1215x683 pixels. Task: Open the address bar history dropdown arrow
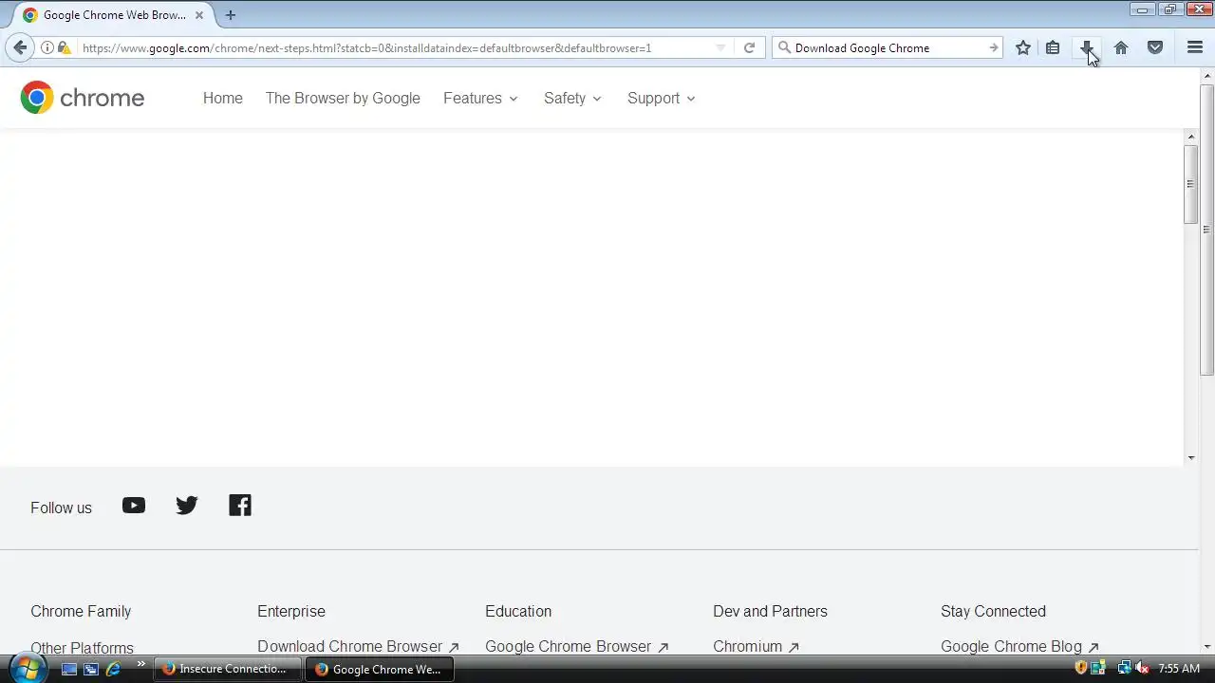point(720,47)
